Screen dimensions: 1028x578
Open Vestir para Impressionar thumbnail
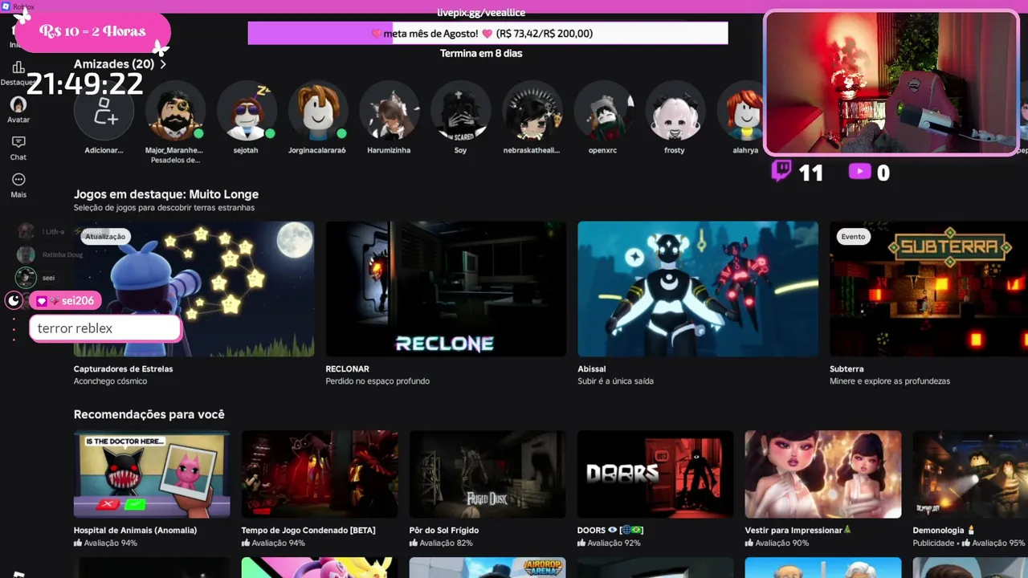(x=823, y=474)
